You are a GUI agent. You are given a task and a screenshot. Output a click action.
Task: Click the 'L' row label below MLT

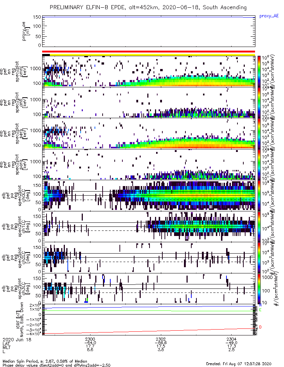[x=4, y=351]
